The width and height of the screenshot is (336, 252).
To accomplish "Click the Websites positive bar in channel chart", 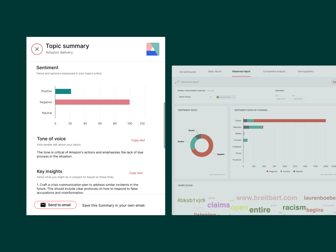I will tap(256, 127).
